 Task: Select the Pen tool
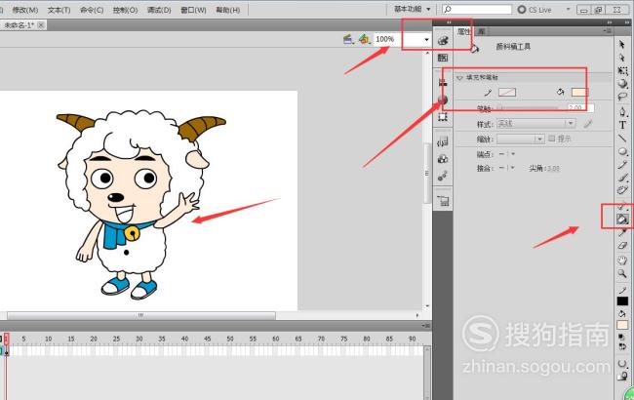(622, 112)
